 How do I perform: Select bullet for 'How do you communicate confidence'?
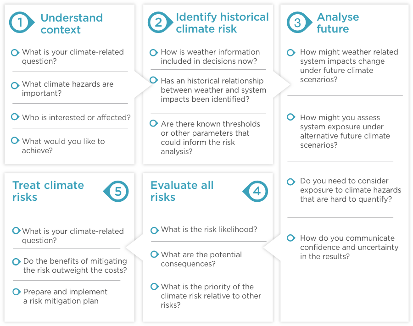pos(290,238)
